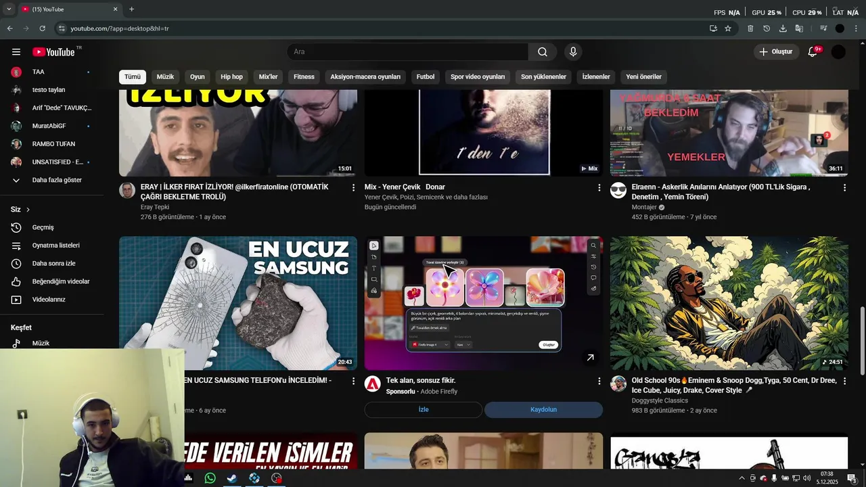
Task: Click the 'Oluştur' create button
Action: pyautogui.click(x=775, y=52)
